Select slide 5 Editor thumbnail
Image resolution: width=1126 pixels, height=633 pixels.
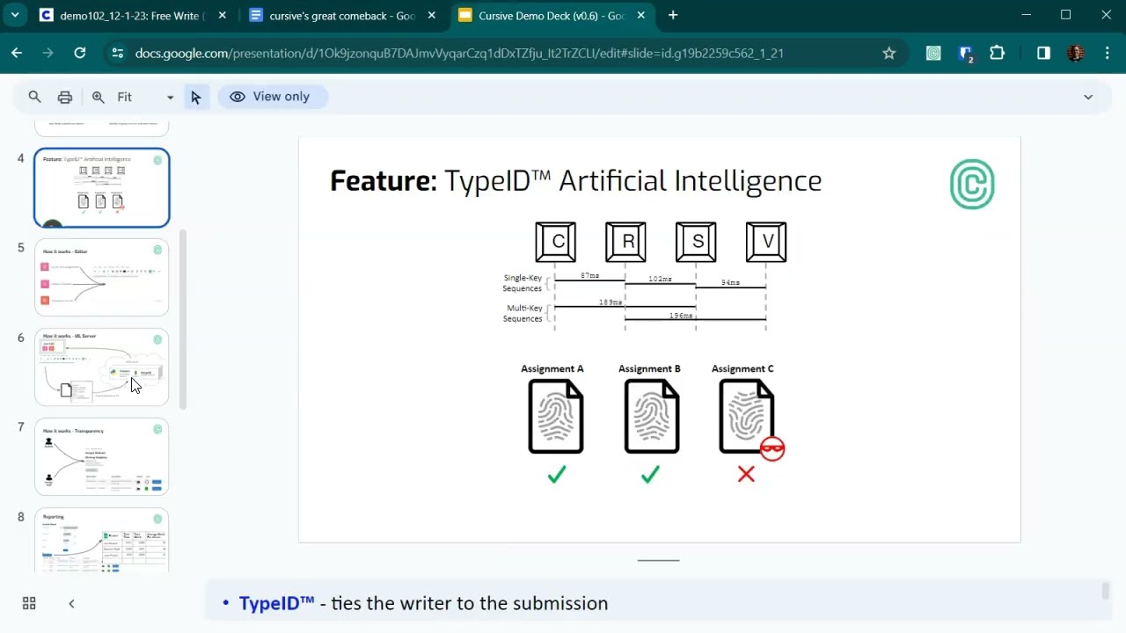(102, 278)
